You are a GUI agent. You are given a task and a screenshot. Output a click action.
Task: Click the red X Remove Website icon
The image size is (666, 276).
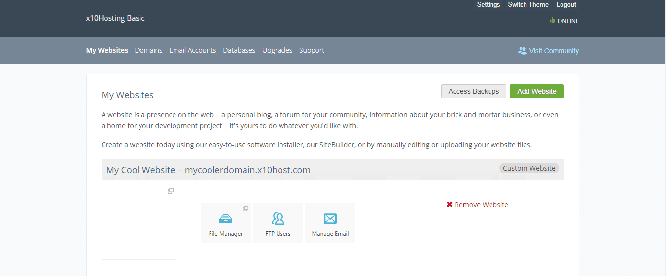[x=450, y=204]
